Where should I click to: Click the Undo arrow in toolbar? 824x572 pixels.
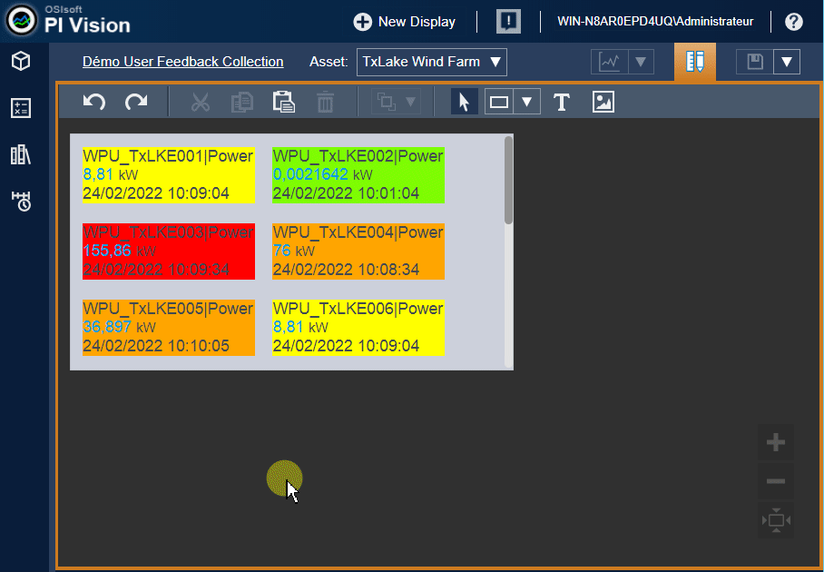pos(94,102)
